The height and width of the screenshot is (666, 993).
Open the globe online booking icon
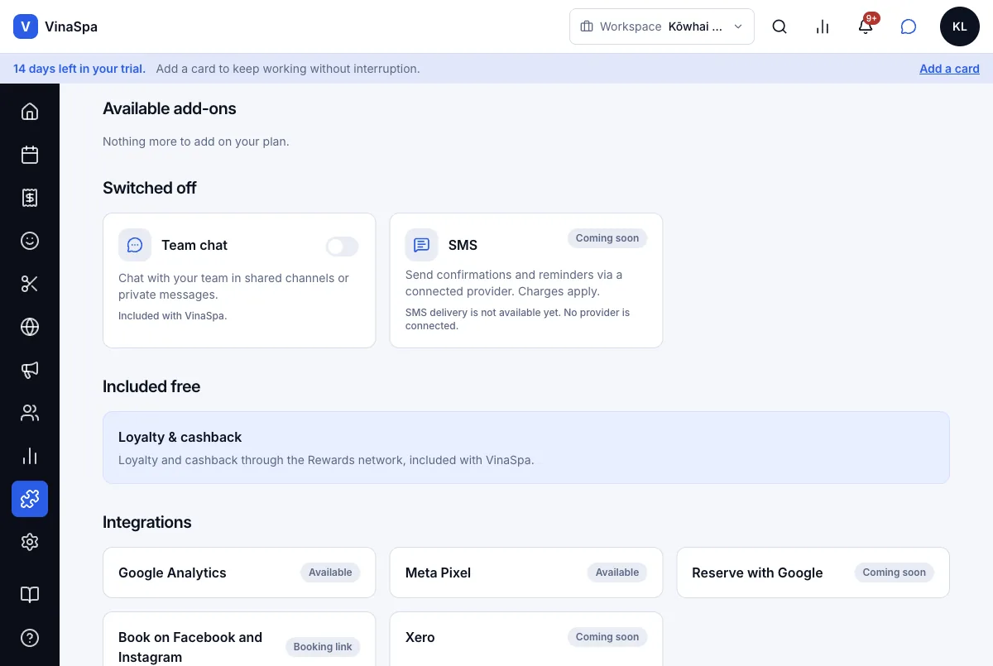(x=30, y=327)
